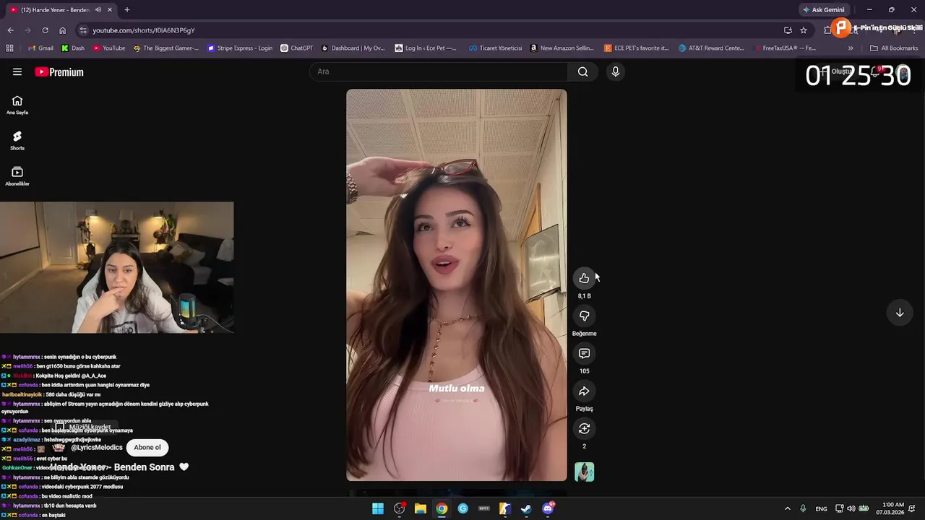Open Ana Sayfa in sidebar
Viewport: 925px width, 520px height.
(x=17, y=105)
